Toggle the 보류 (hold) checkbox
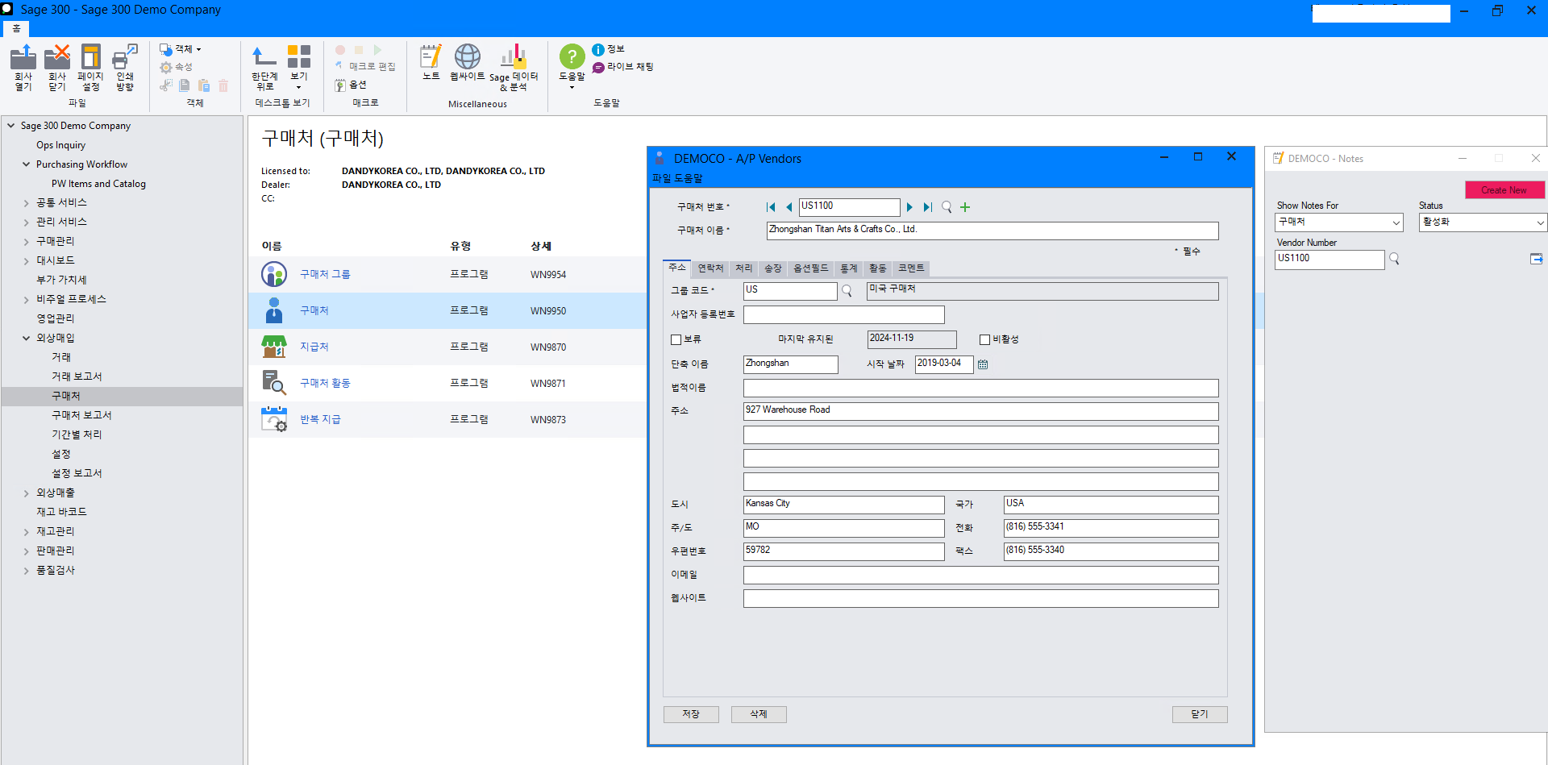Image resolution: width=1548 pixels, height=765 pixels. click(676, 339)
